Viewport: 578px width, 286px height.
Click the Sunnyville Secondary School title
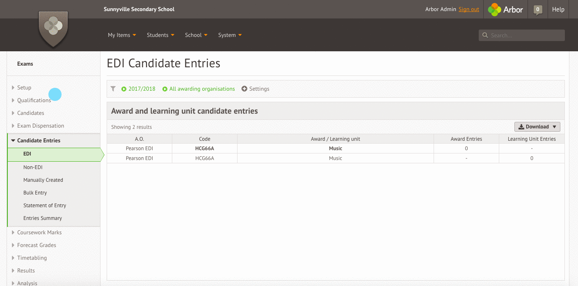139,9
